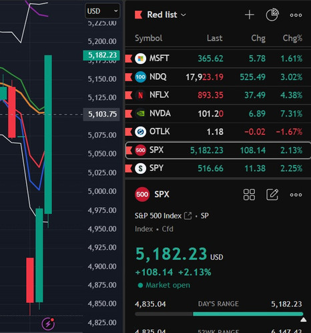Add a symbol with the plus icon
This screenshot has width=311, height=333.
250,15
